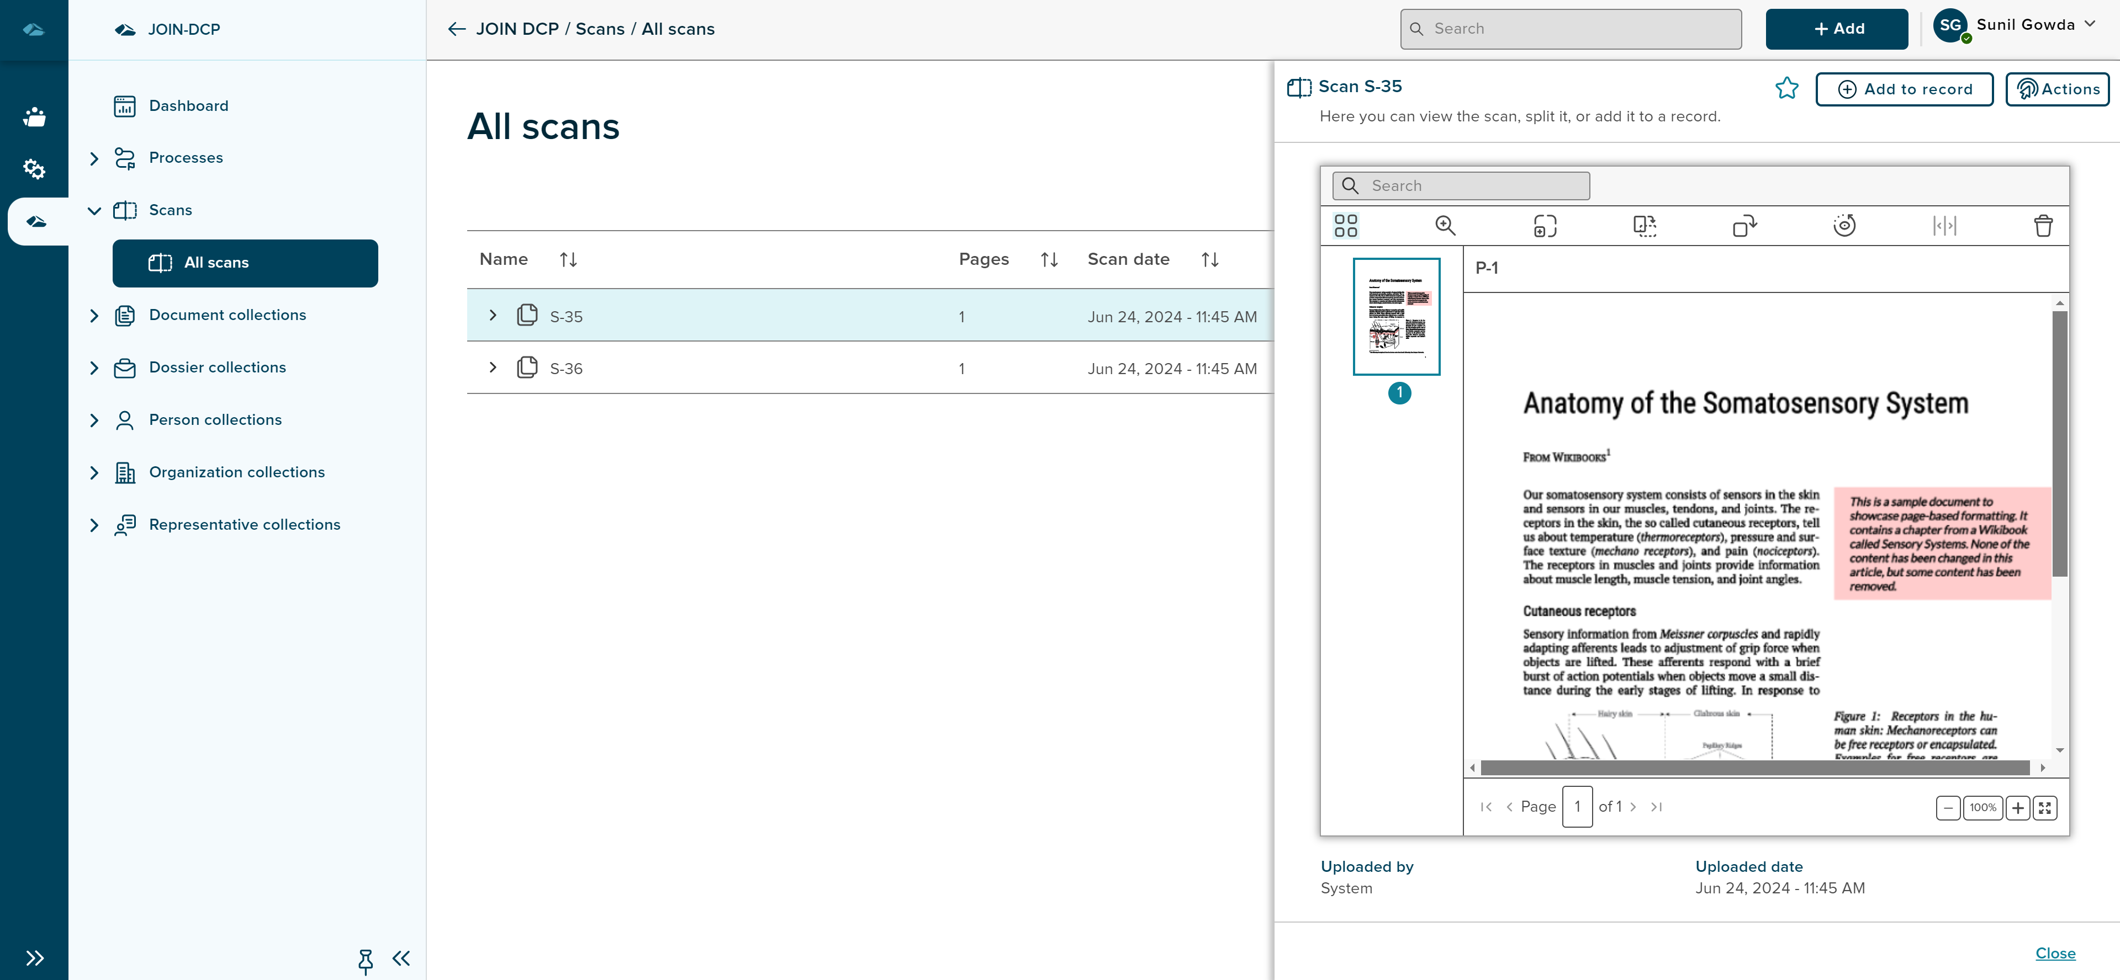This screenshot has width=2120, height=980.
Task: Click the move page to another scan icon
Action: [1744, 225]
